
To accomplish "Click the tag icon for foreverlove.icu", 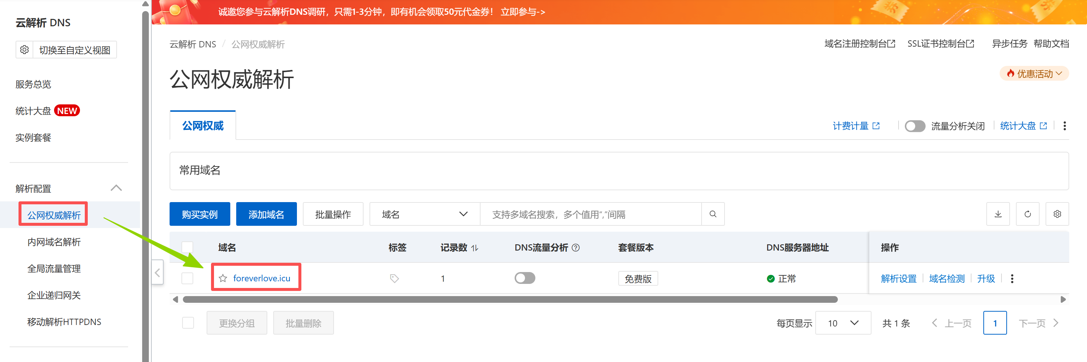I will 394,278.
